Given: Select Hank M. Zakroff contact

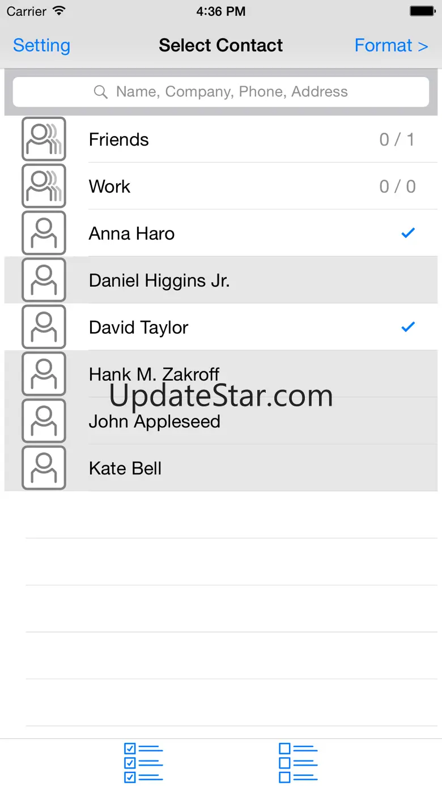Looking at the screenshot, I should click(221, 374).
